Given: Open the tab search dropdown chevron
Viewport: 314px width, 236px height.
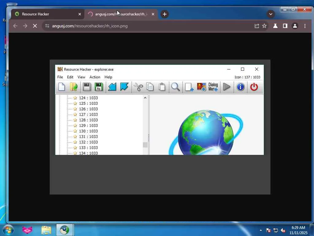Looking at the screenshot, I should tap(271, 14).
